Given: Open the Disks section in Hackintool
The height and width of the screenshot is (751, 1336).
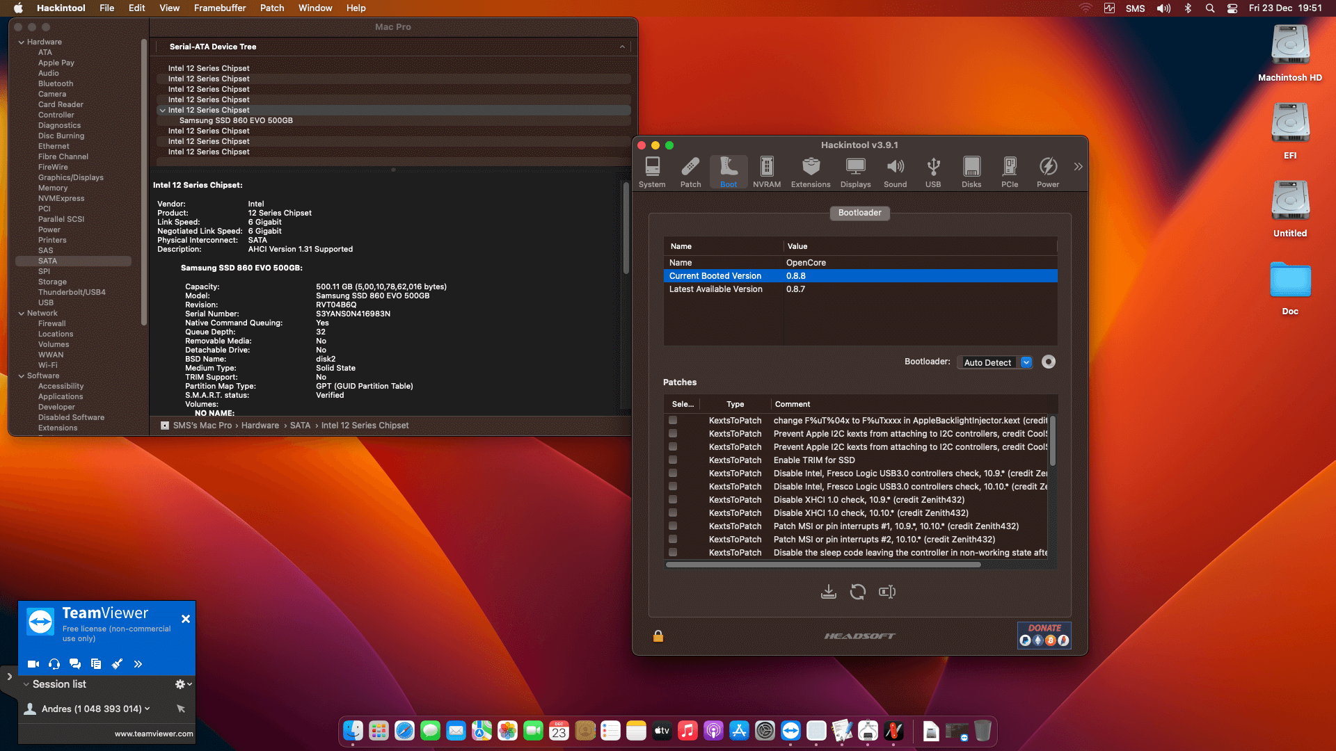Looking at the screenshot, I should click(x=971, y=172).
